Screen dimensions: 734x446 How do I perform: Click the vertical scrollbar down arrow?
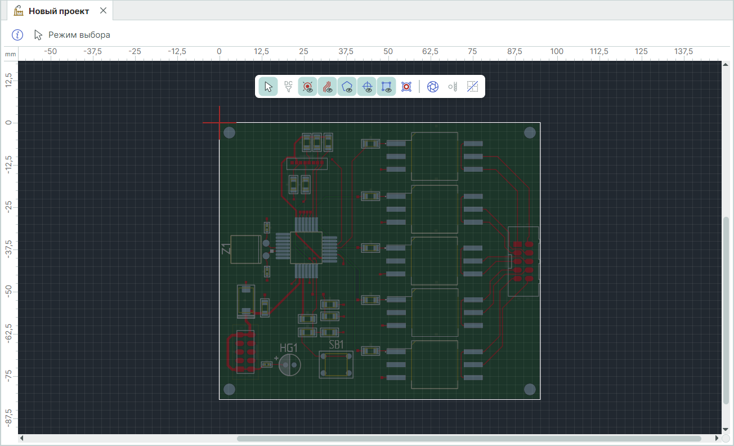click(726, 429)
